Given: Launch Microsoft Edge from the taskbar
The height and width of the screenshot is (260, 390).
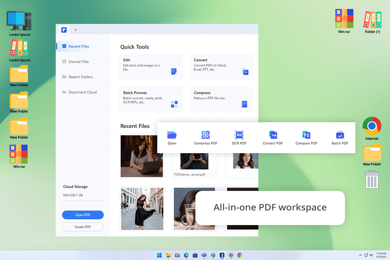Looking at the screenshot, I should click(x=186, y=255).
